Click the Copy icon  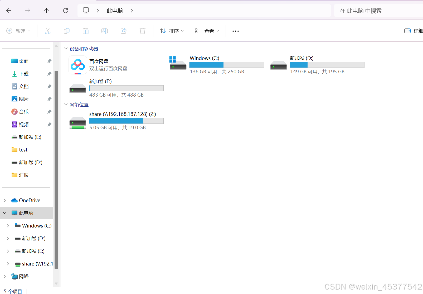67,31
